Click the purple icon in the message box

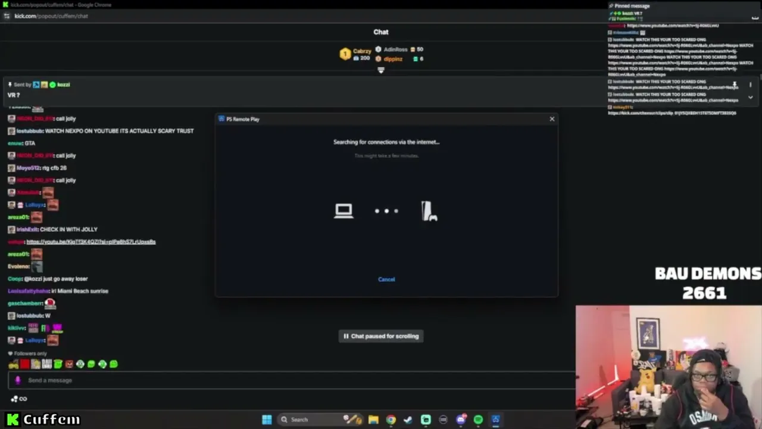[18, 380]
